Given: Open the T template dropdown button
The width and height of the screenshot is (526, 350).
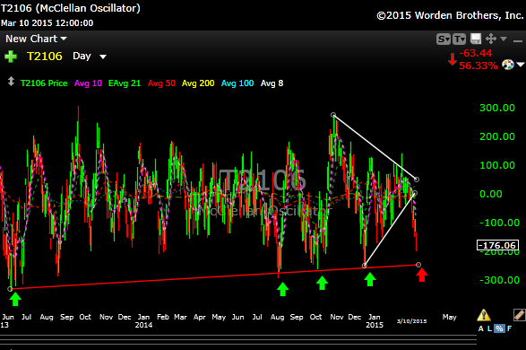Looking at the screenshot, I should pos(460,39).
